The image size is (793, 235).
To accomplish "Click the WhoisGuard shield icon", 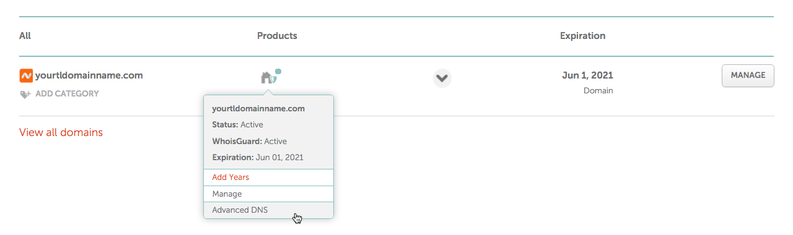I will 272,79.
